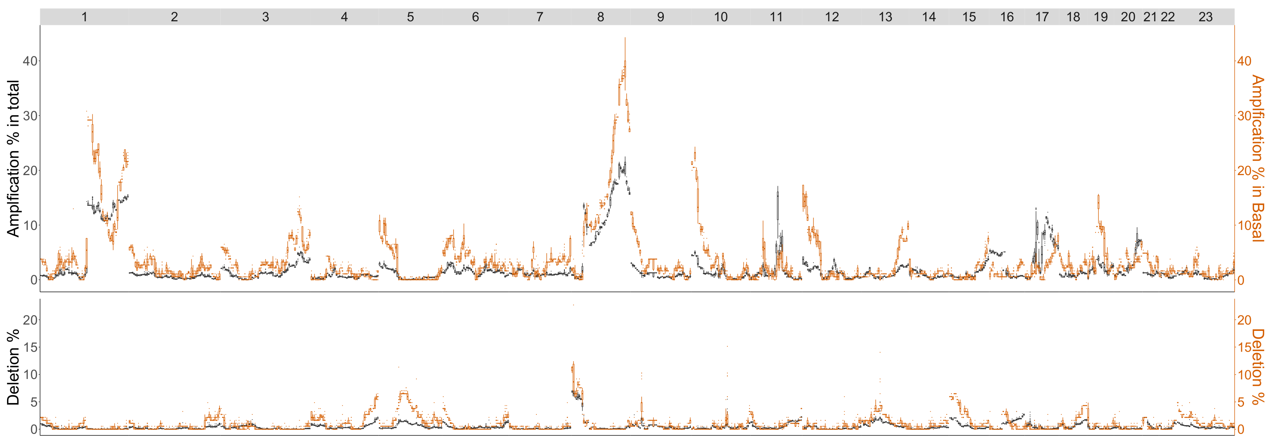Click chromosome 8 header label
Image resolution: width=1274 pixels, height=448 pixels.
point(600,17)
